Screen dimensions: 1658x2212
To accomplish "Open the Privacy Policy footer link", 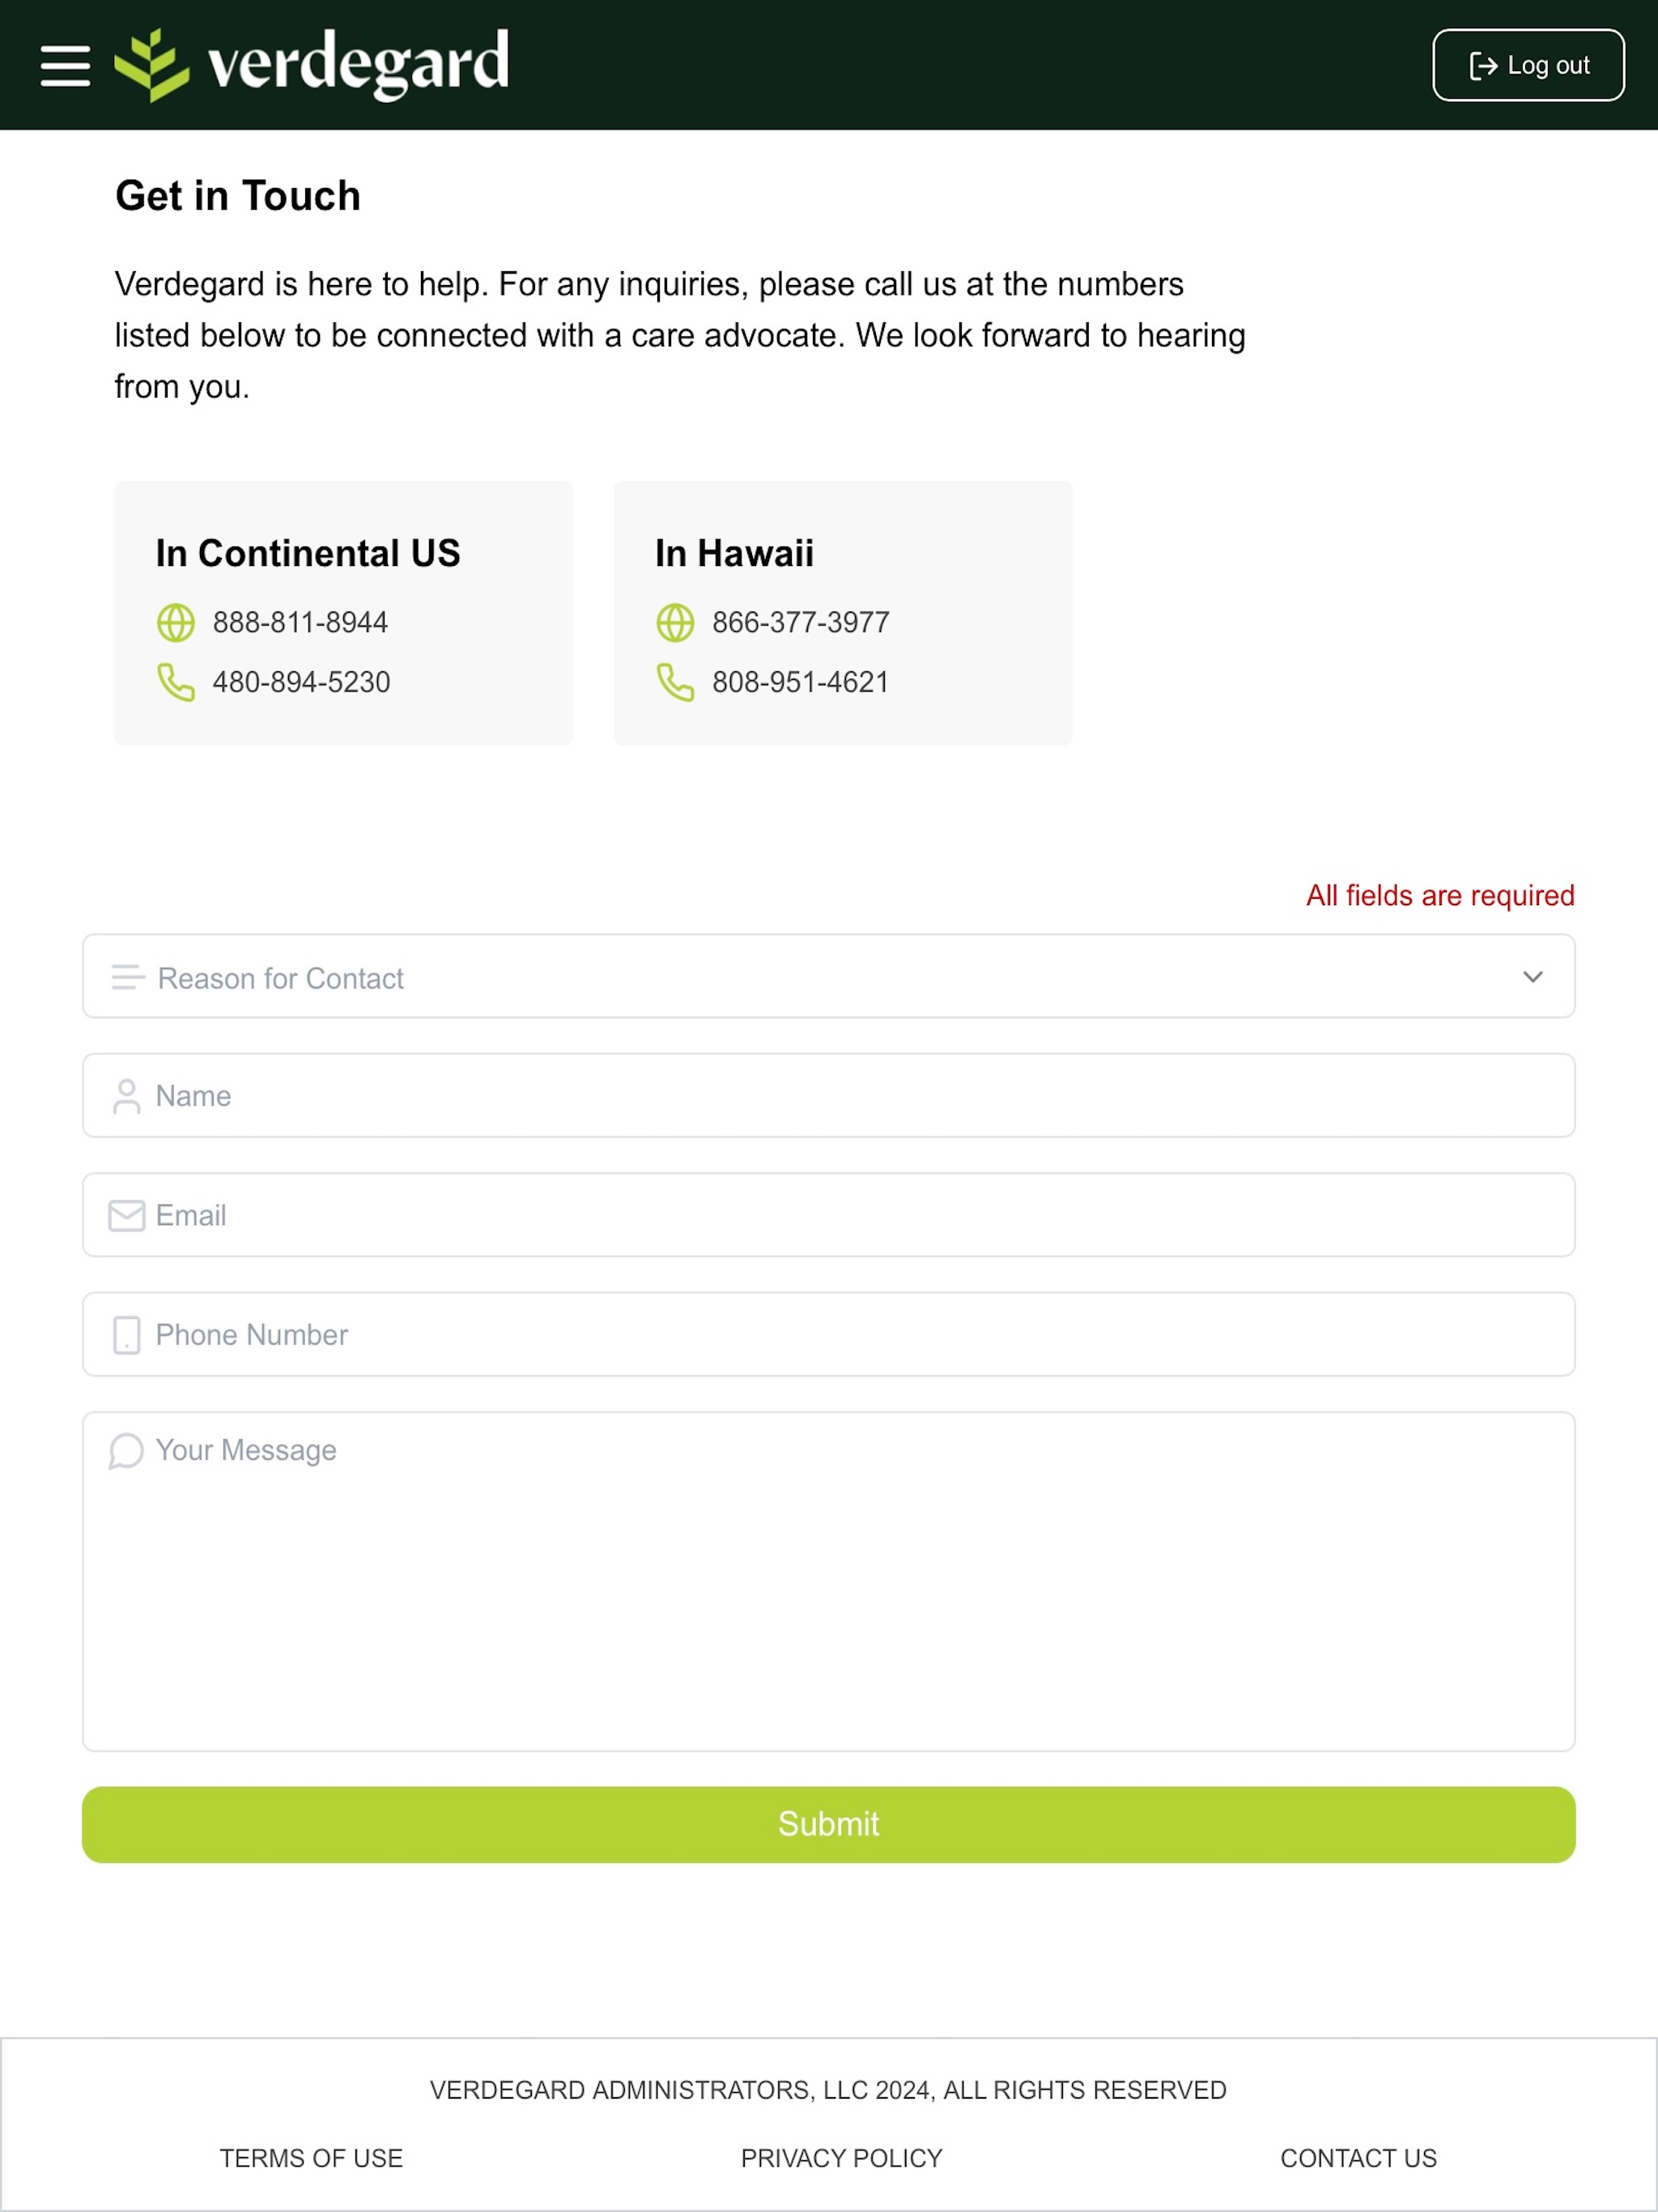I will [x=842, y=2158].
